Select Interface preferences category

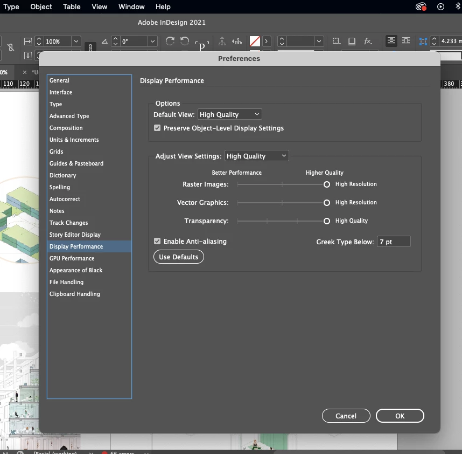pyautogui.click(x=89, y=92)
